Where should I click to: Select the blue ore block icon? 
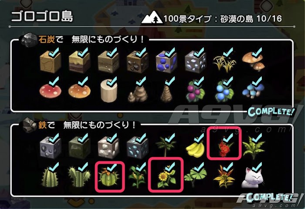click(x=166, y=62)
